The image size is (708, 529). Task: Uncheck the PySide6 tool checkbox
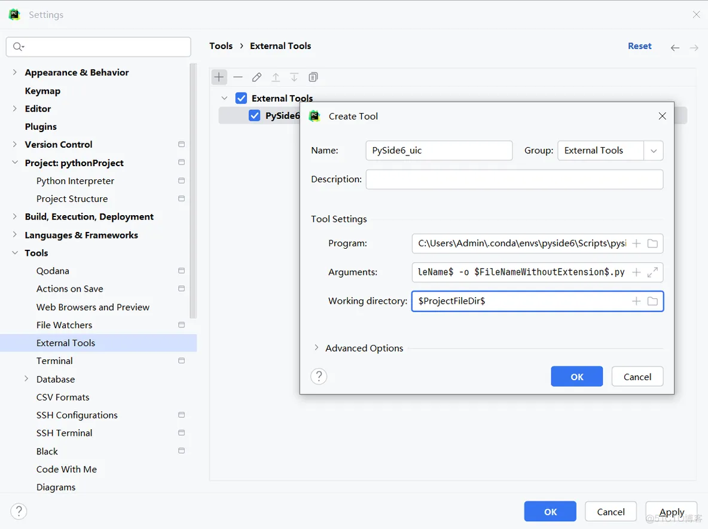[255, 116]
